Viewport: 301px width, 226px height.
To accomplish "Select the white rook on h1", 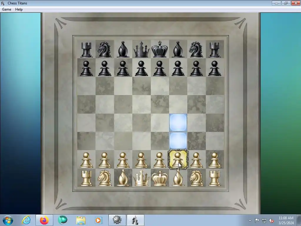I will click(x=215, y=178).
